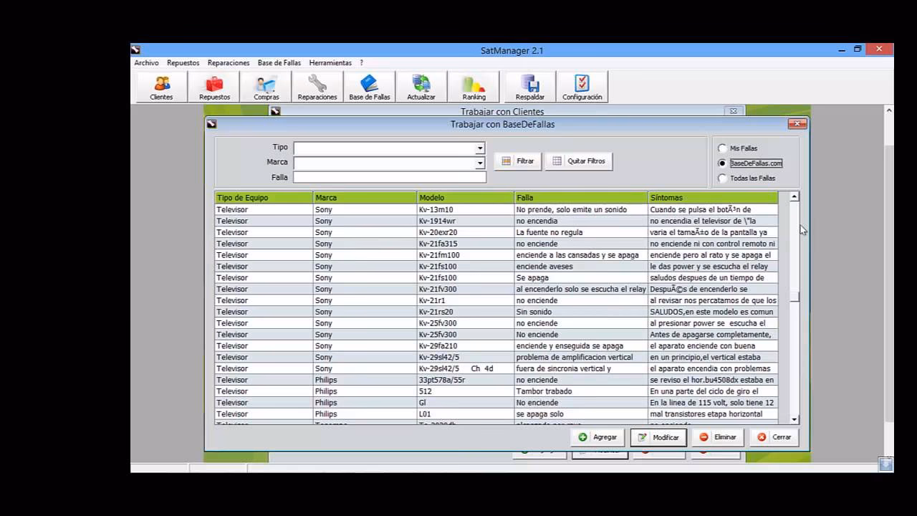The height and width of the screenshot is (516, 917).
Task: Choose the BaseDeFallas.com radio option
Action: click(x=722, y=163)
